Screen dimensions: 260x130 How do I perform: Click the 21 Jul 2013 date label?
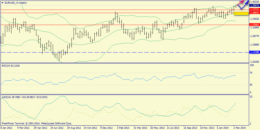(173, 128)
